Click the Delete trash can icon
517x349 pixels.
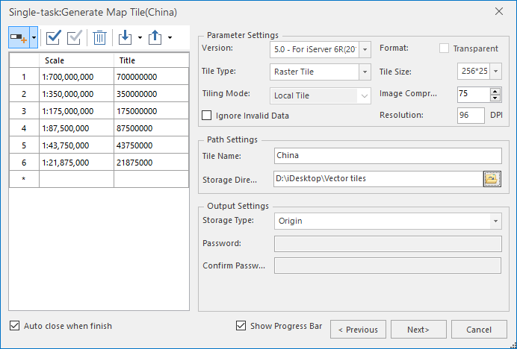click(99, 37)
